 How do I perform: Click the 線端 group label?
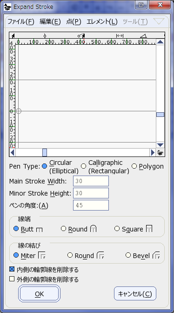pos(24,219)
